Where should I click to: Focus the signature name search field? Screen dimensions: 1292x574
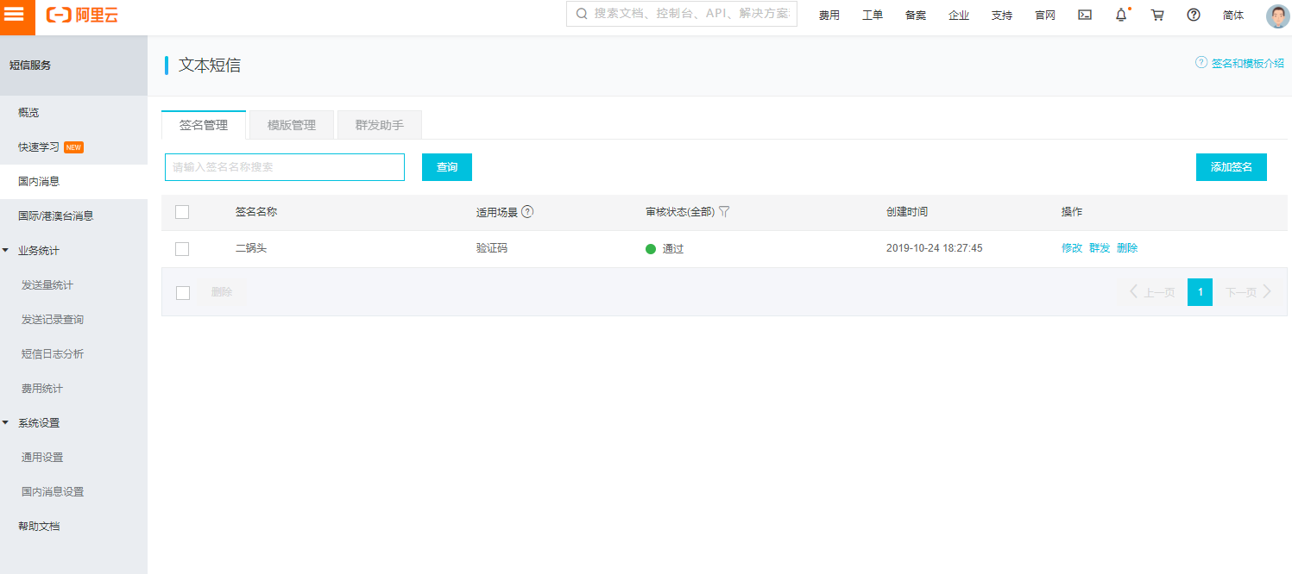285,167
